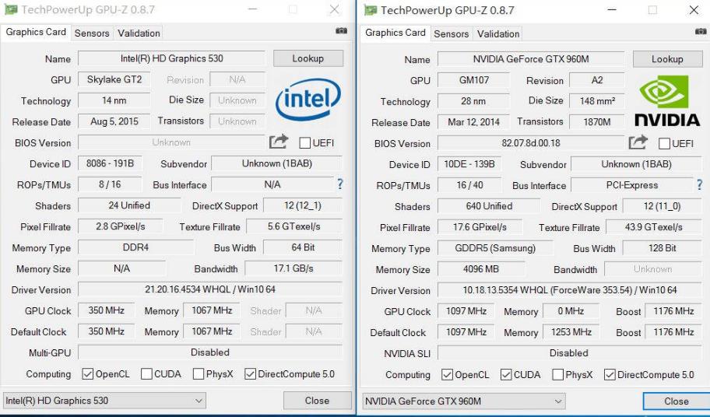710x417 pixels.
Task: Switch to Validation tab in NVIDIA window
Action: point(498,34)
